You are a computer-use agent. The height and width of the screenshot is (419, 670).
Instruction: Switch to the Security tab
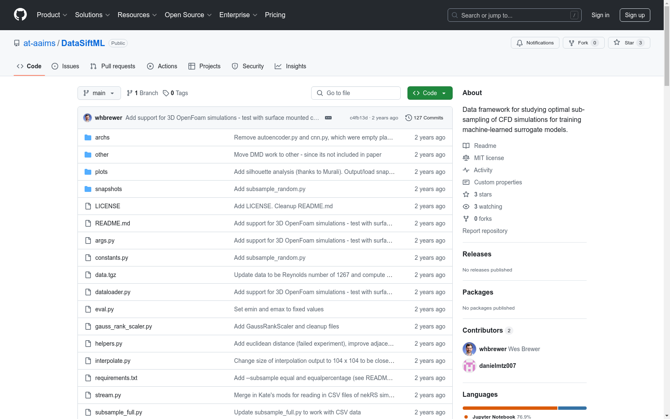(248, 66)
